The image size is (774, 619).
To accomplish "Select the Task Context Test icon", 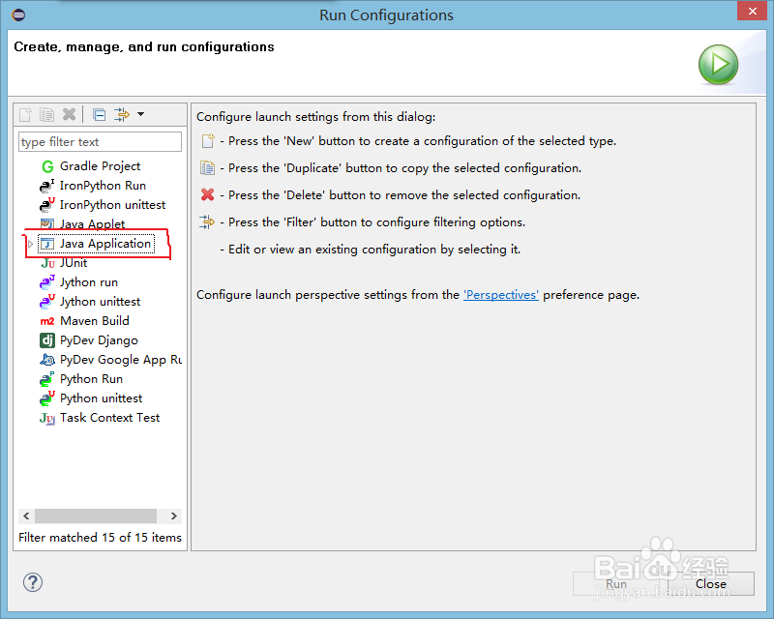I will tap(47, 418).
